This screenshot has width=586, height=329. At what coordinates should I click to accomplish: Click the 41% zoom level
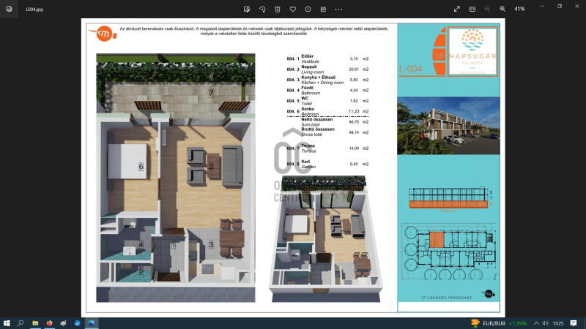519,9
